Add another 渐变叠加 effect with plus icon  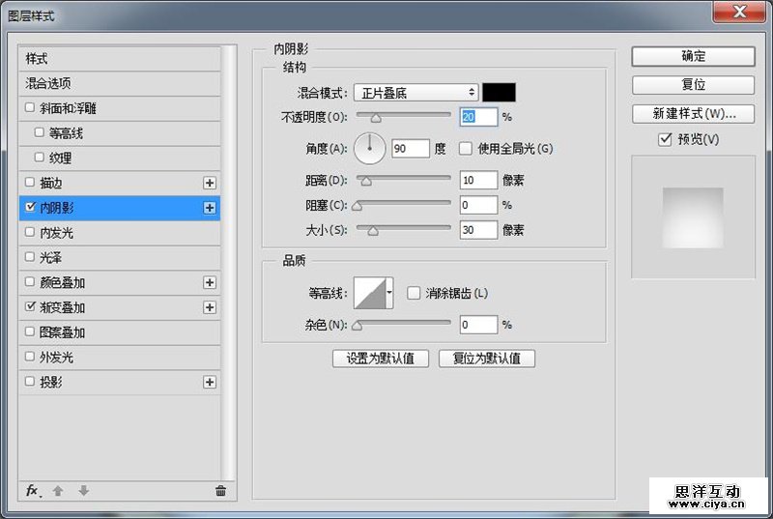(x=210, y=307)
